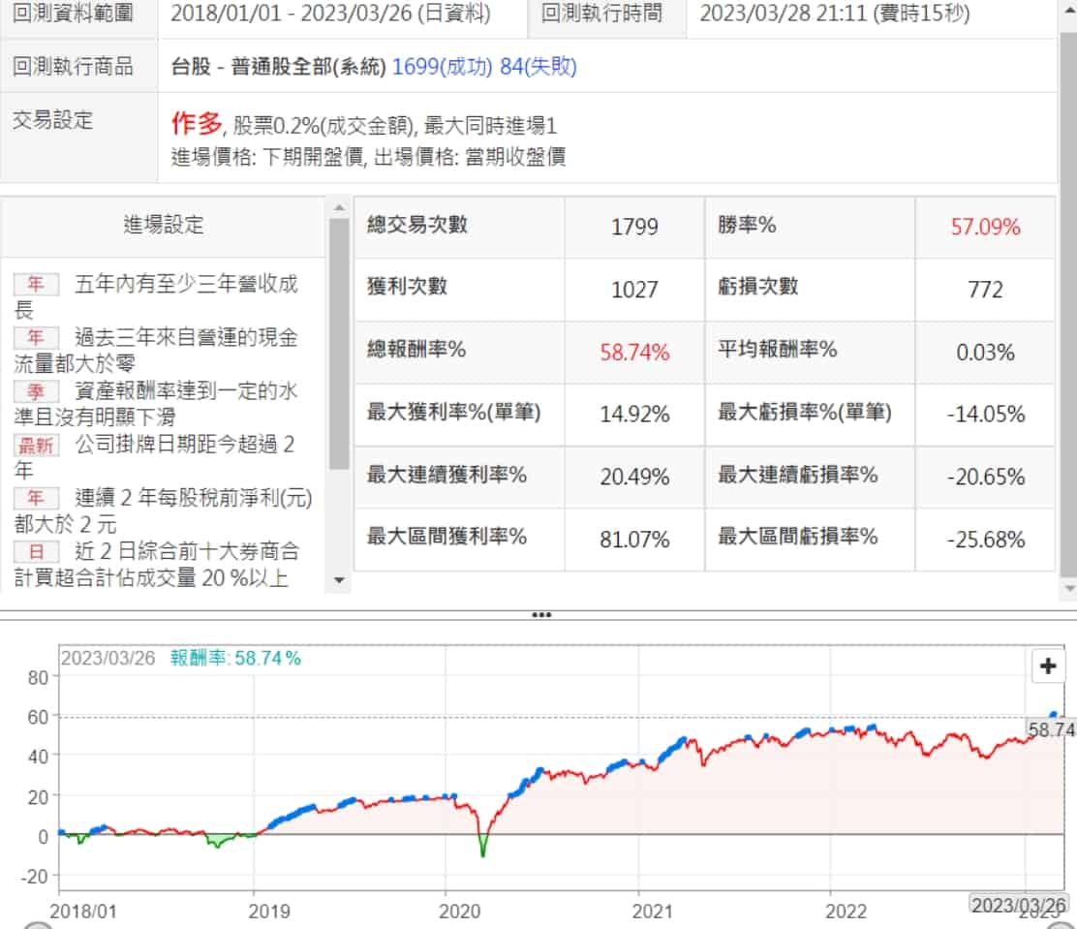The image size is (1077, 929).
Task: Click the 日 tag beside 近2日綜合前十大券商
Action: (35, 551)
